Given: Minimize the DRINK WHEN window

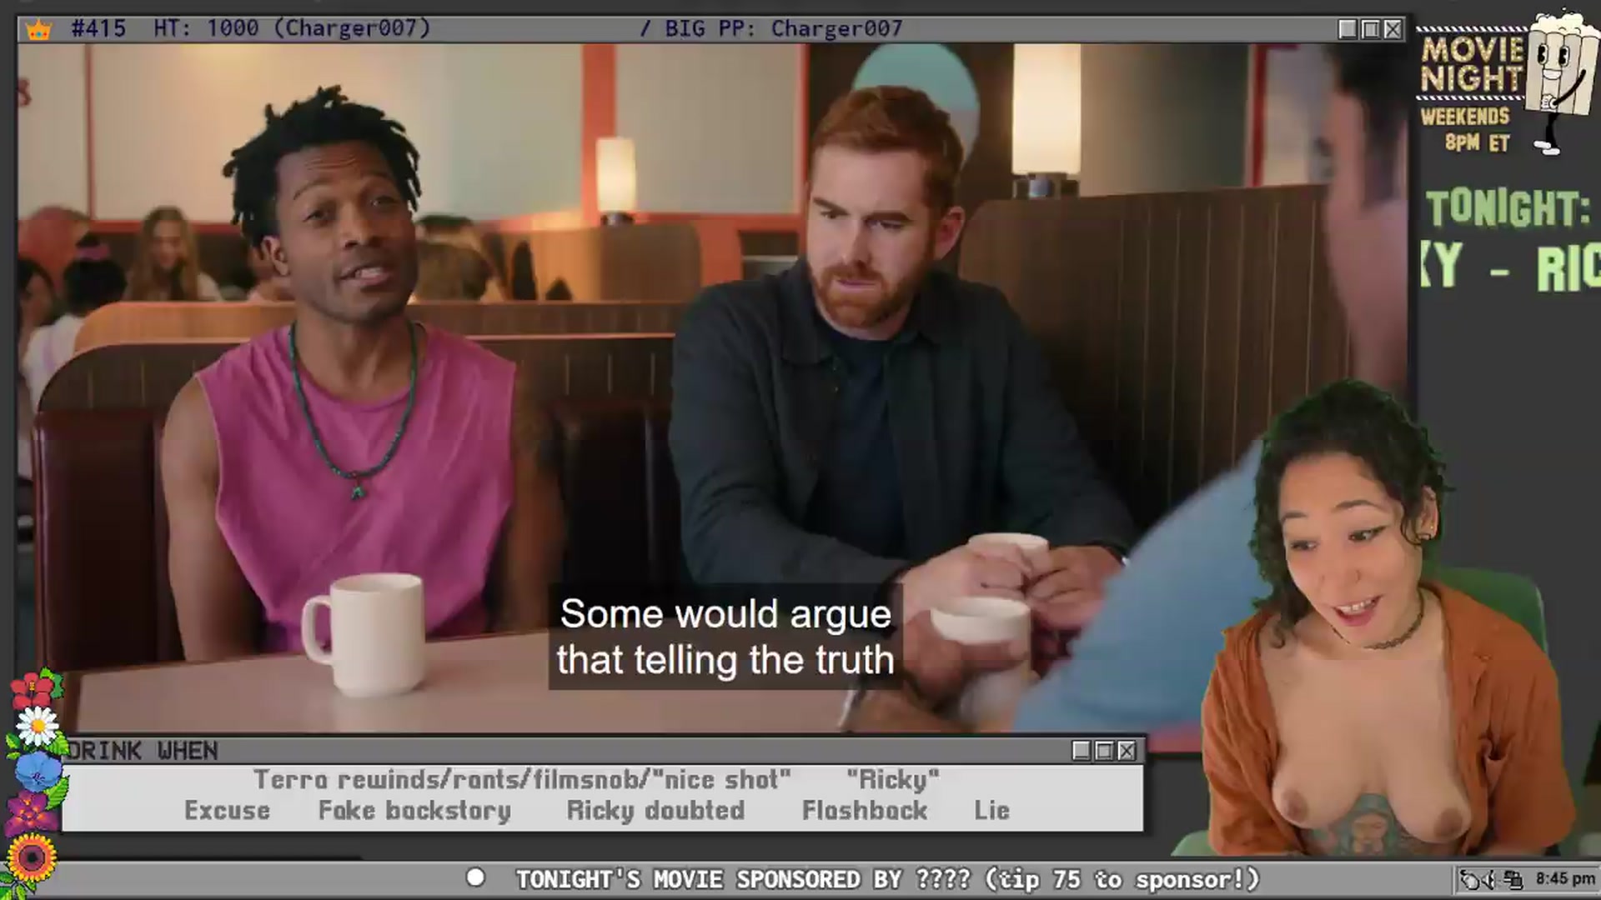Looking at the screenshot, I should (x=1082, y=751).
